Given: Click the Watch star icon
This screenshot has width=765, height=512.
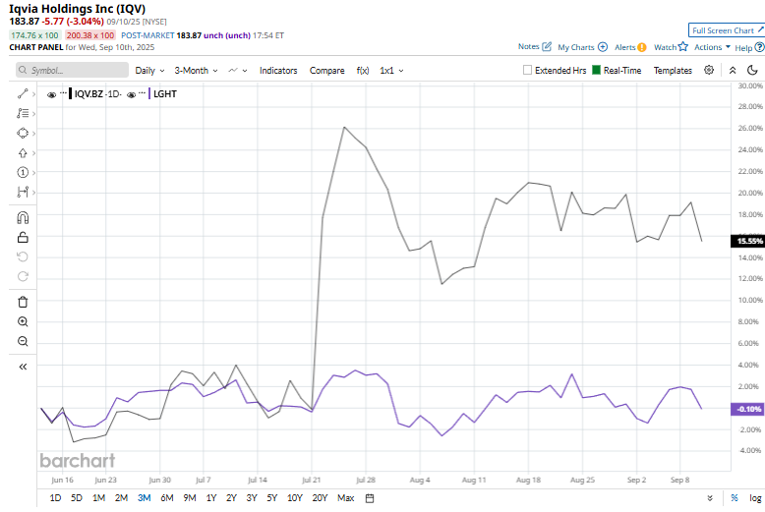Looking at the screenshot, I should click(x=683, y=47).
